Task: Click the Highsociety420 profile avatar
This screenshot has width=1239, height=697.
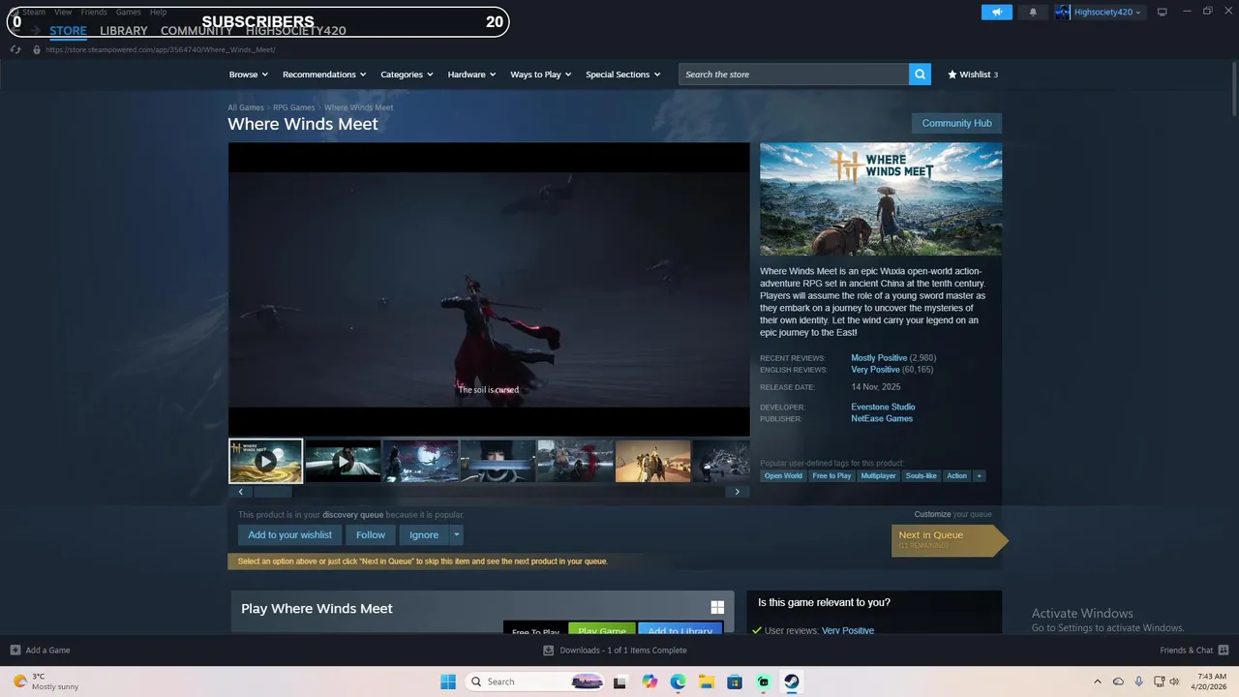Action: [1063, 12]
